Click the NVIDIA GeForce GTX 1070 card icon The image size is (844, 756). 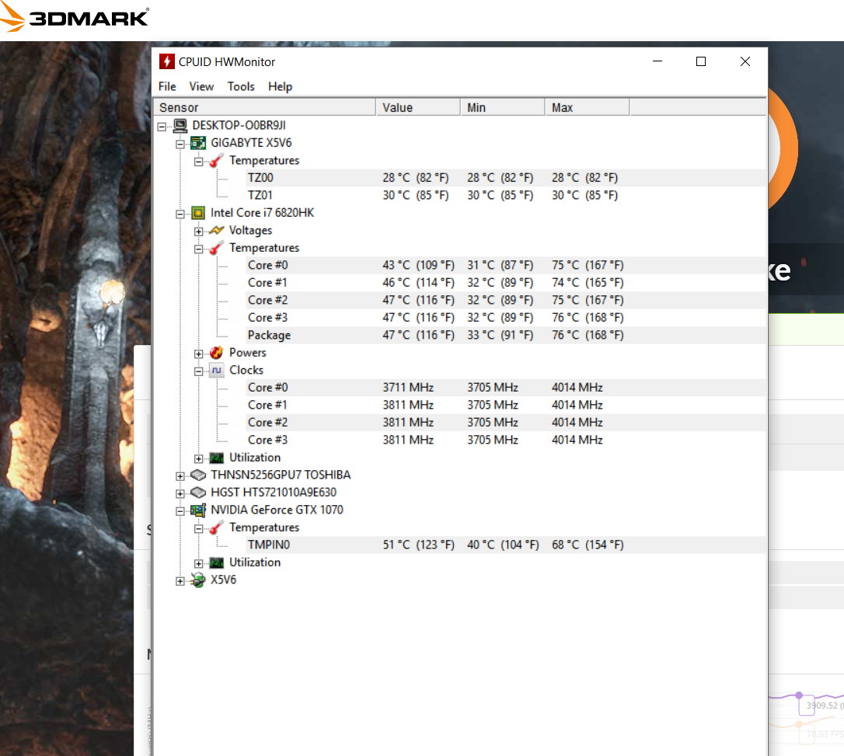[x=198, y=510]
